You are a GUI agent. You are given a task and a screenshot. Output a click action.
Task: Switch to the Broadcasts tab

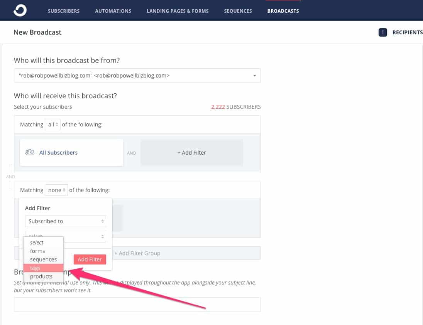[x=283, y=11]
